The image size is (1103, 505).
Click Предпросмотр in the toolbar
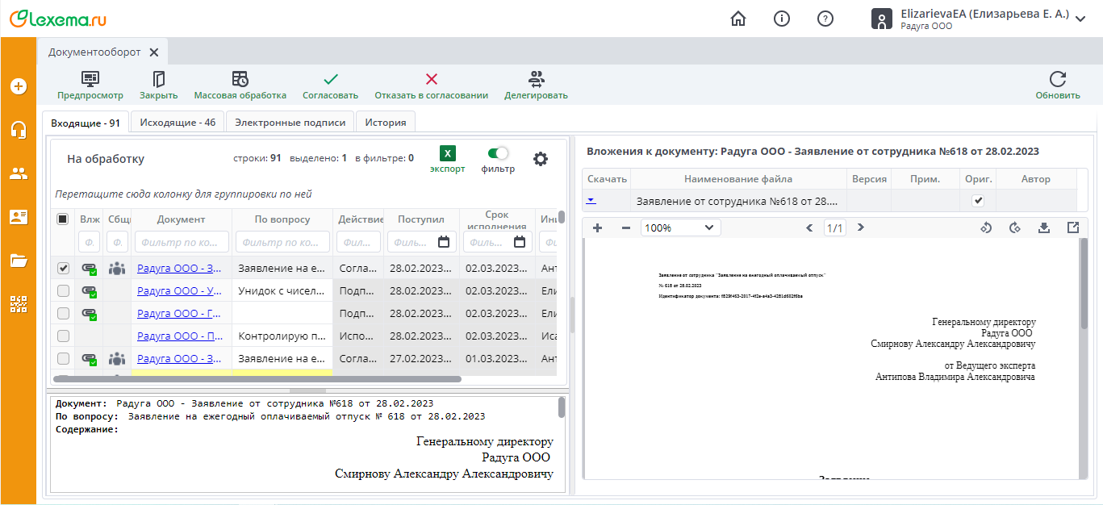(90, 86)
